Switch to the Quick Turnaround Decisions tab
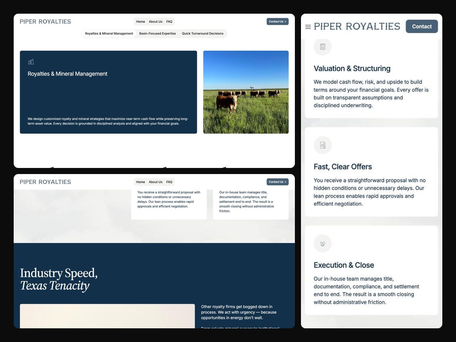 pyautogui.click(x=203, y=33)
